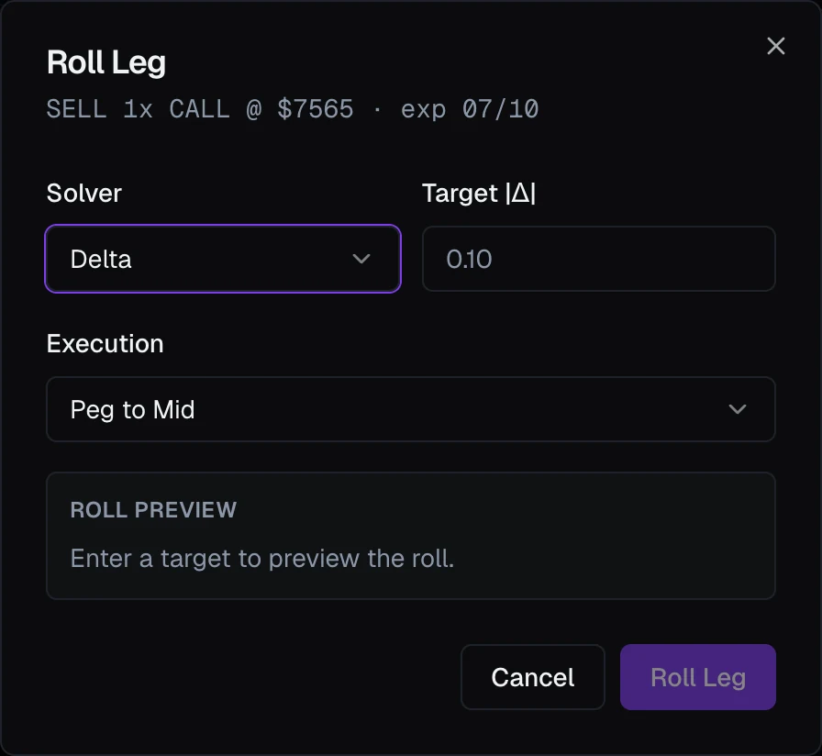822x756 pixels.
Task: Click the exp 07/10 expiry text
Action: click(x=470, y=109)
